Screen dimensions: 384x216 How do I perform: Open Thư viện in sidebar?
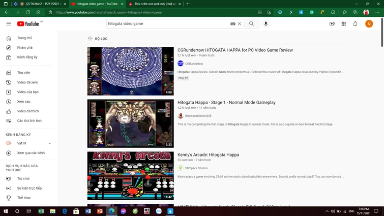(23, 73)
